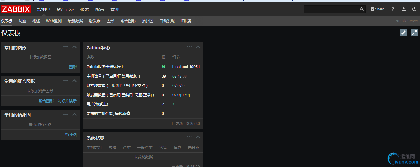Click the localhost:10051 detail value
Viewport: 420px width, 167px height.
tap(186, 67)
